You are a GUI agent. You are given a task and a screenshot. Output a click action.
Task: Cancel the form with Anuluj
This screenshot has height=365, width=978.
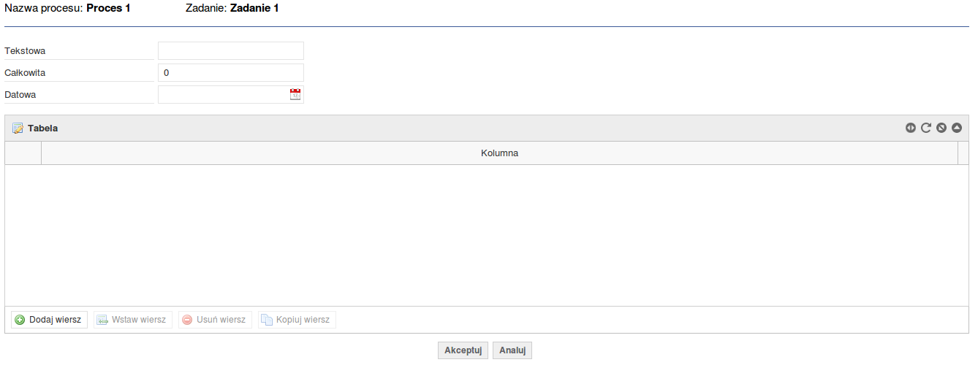point(512,350)
